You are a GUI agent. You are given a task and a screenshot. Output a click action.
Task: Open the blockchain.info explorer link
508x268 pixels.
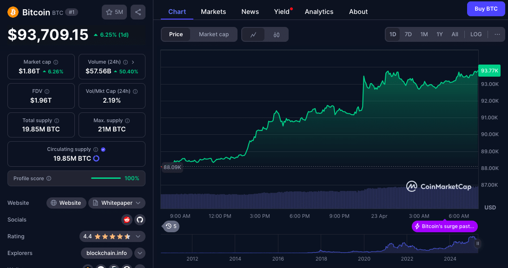click(106, 253)
